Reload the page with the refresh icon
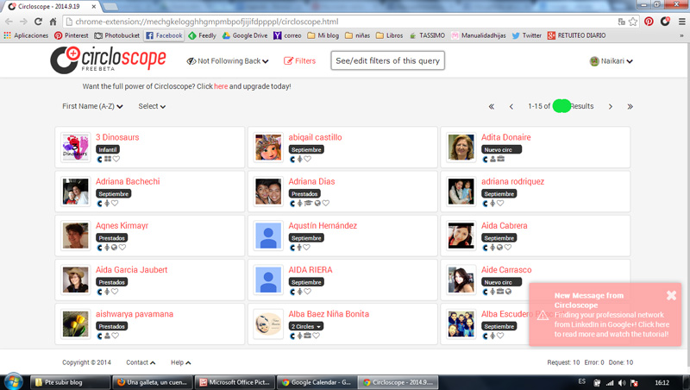This screenshot has height=390, width=690. (x=38, y=22)
